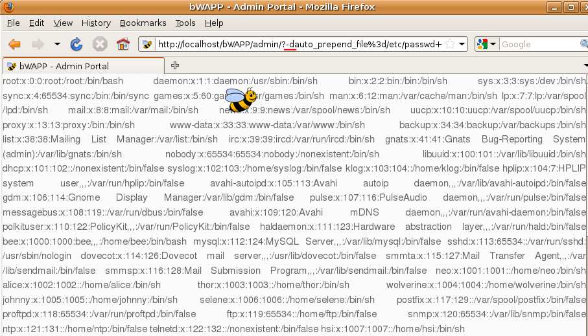
Task: Open the Bookmarks menu
Action: click(x=143, y=23)
